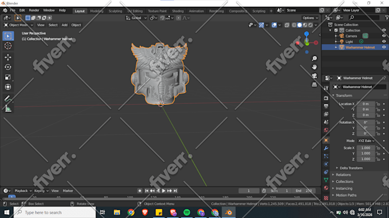Screen dimensions: 389x218
Task: Select the Transform tool
Action: [8, 87]
